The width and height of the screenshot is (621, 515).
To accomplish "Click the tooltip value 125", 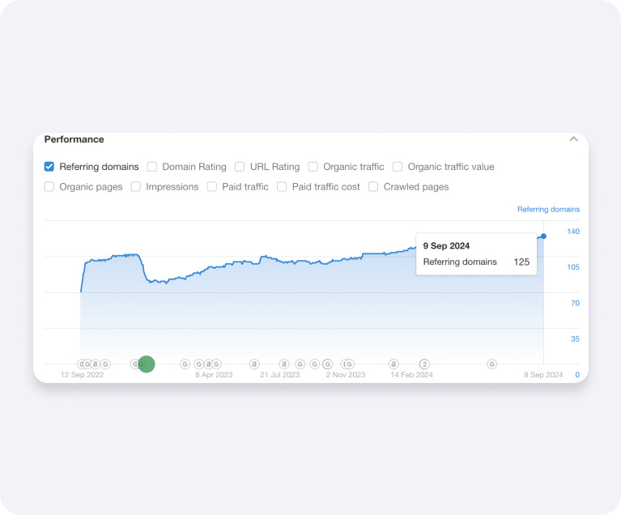I will click(521, 262).
